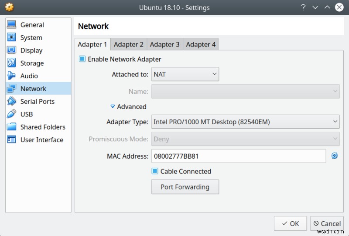Click the Port Forwarding button

tap(185, 187)
